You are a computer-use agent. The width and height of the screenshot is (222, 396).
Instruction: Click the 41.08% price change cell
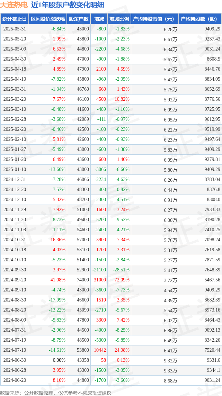(58, 280)
